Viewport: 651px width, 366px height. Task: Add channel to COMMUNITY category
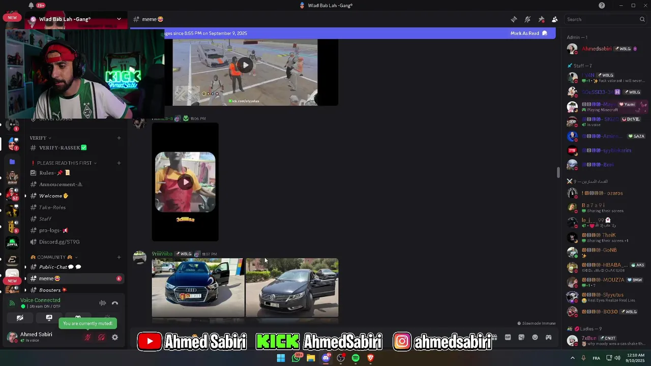(x=119, y=257)
